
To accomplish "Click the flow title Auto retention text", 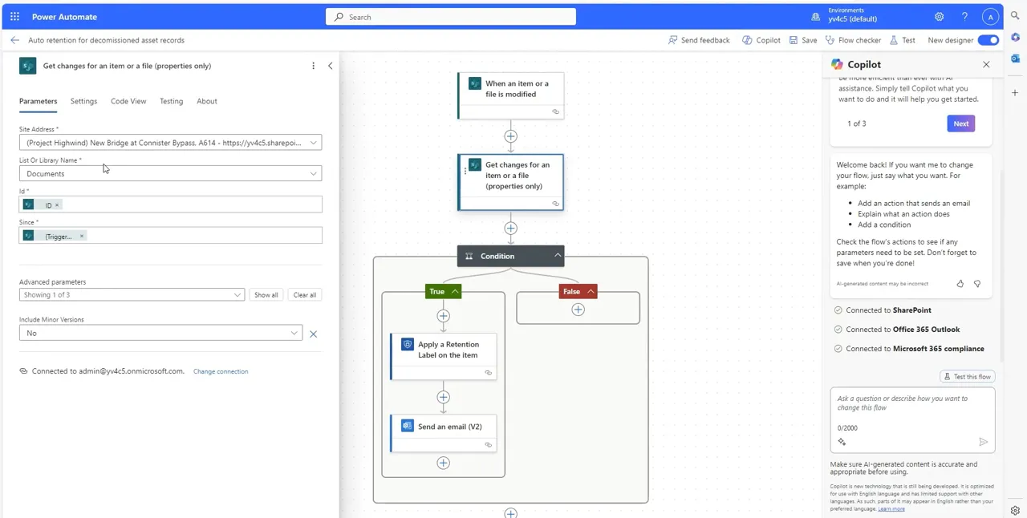I will (106, 40).
